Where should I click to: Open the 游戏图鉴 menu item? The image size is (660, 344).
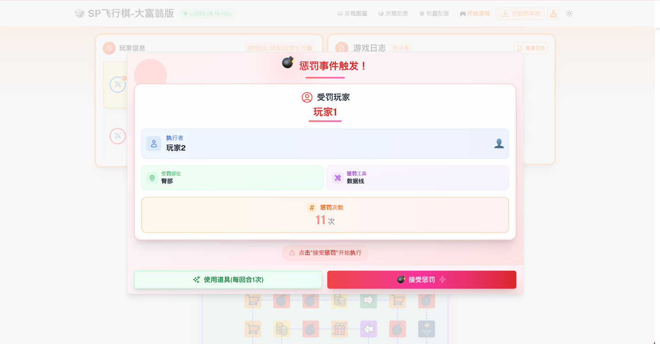pyautogui.click(x=352, y=14)
